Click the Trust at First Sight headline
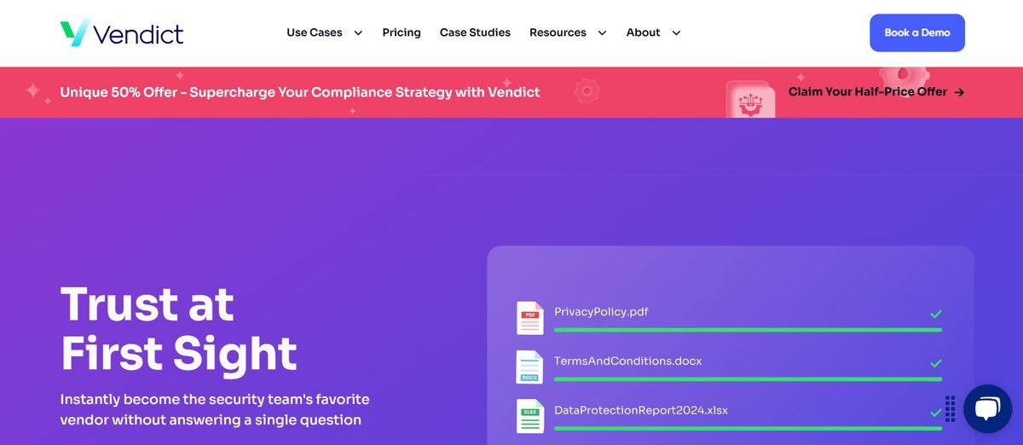1023x445 pixels. pyautogui.click(x=178, y=328)
